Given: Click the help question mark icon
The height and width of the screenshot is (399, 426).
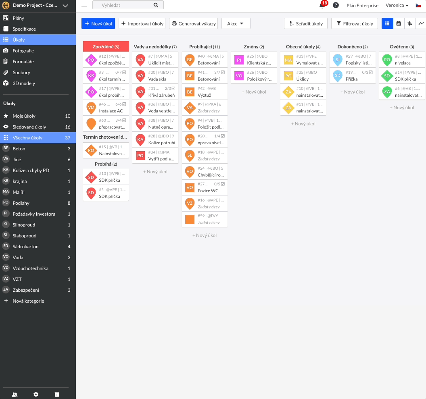Looking at the screenshot, I should click(x=336, y=5).
